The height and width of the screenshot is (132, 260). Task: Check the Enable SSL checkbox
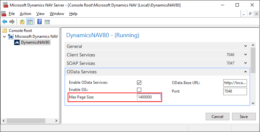tap(139, 89)
